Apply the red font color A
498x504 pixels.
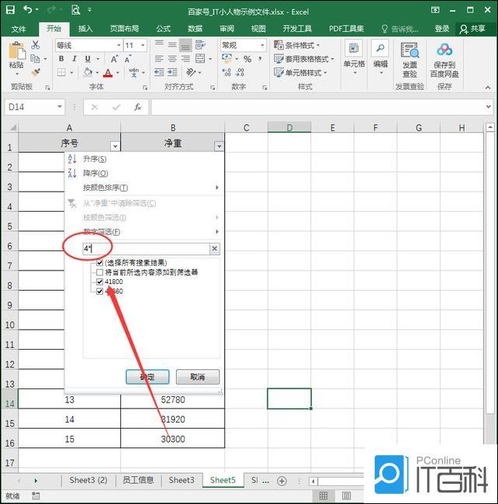pos(108,73)
